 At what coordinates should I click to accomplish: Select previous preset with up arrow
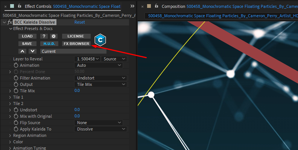[22, 51]
